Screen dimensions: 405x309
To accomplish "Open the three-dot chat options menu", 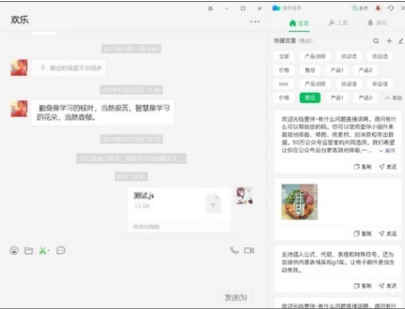I will point(255,21).
